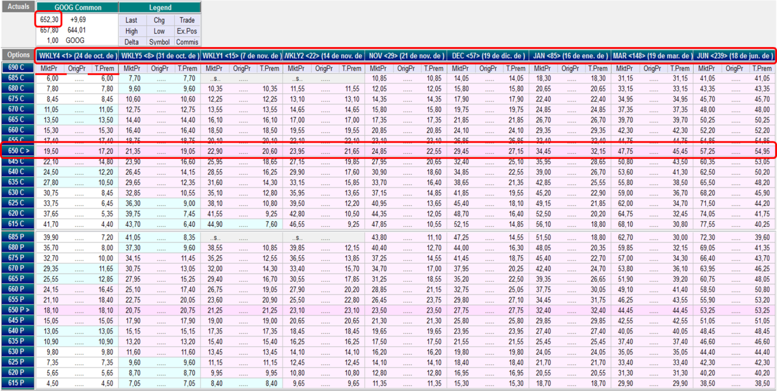Click the GOOG Common panel header
777x391 pixels.
point(77,8)
